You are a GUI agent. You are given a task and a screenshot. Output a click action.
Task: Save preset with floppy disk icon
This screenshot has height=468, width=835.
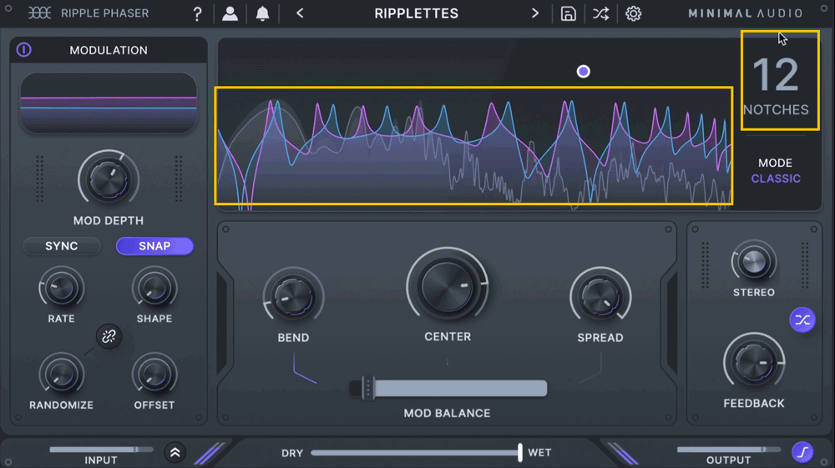tap(568, 13)
